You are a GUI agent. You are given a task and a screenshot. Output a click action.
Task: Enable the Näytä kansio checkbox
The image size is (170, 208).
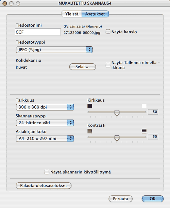(108, 32)
